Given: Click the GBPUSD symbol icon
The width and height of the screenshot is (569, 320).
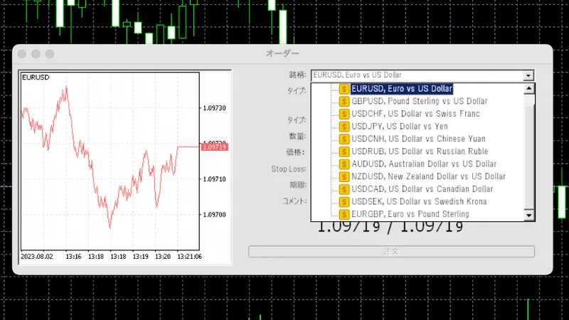Looking at the screenshot, I should click(344, 102).
